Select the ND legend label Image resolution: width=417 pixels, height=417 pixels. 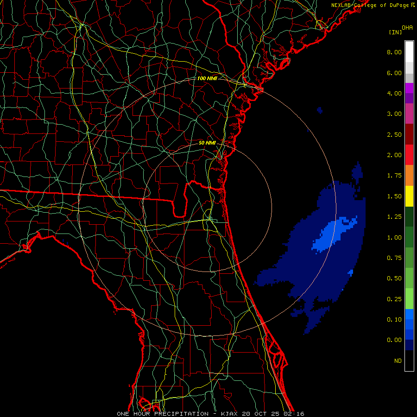pyautogui.click(x=398, y=361)
